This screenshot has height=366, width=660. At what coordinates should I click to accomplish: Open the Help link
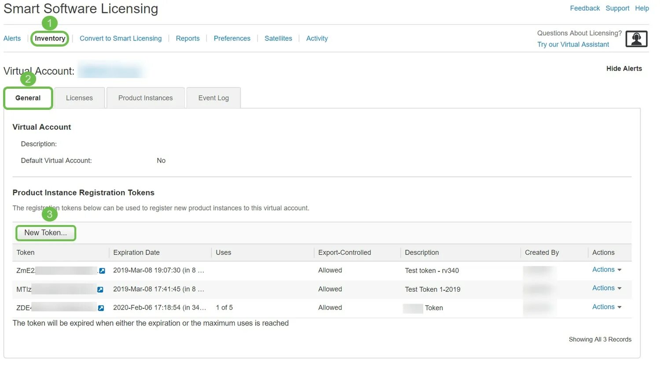[642, 8]
